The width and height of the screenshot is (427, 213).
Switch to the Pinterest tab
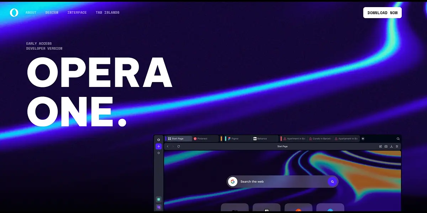pyautogui.click(x=205, y=138)
